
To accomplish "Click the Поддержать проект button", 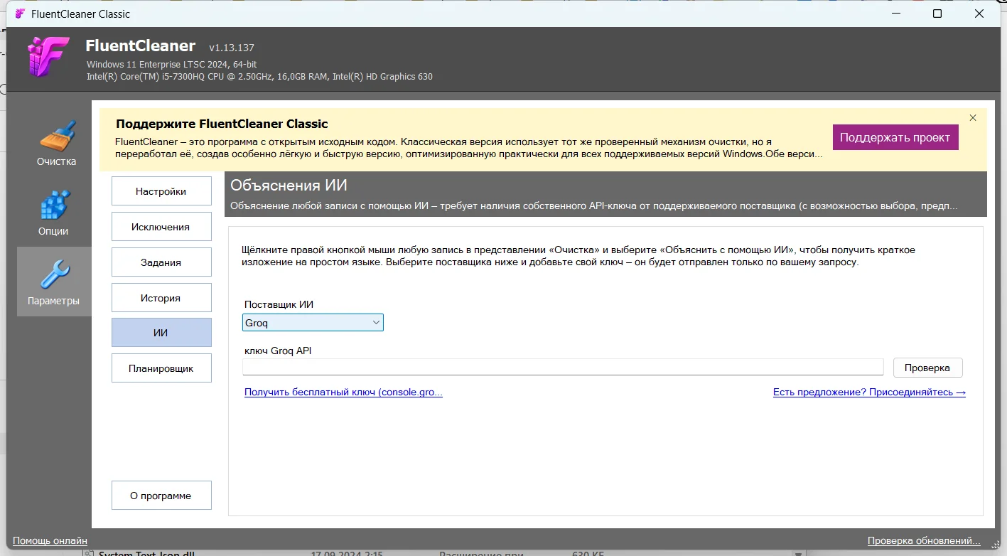I will 895,137.
